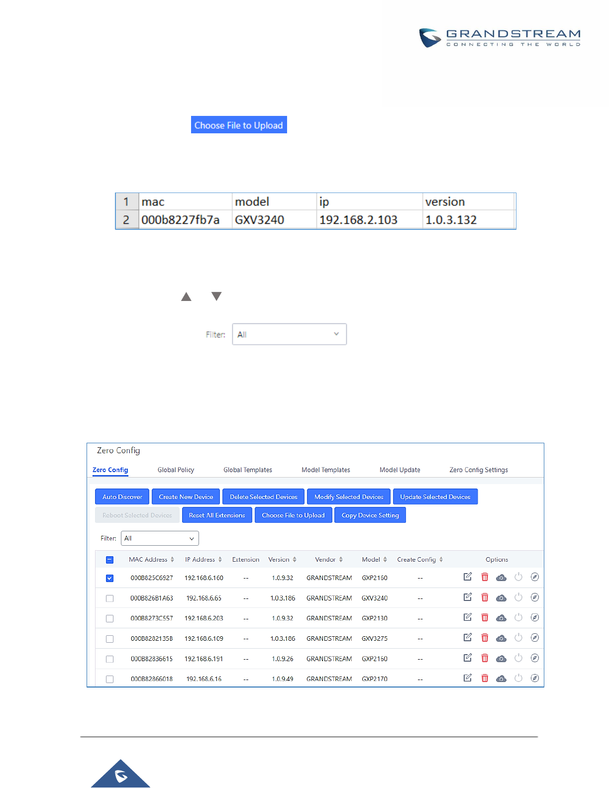Open compass icon for device 000B8273C557
The image size is (609, 788).
coord(535,617)
